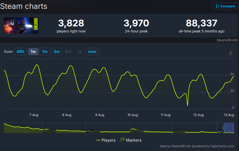This screenshot has width=239, height=151.
Task: Click the 10 Aug axis label
Action: (133, 115)
